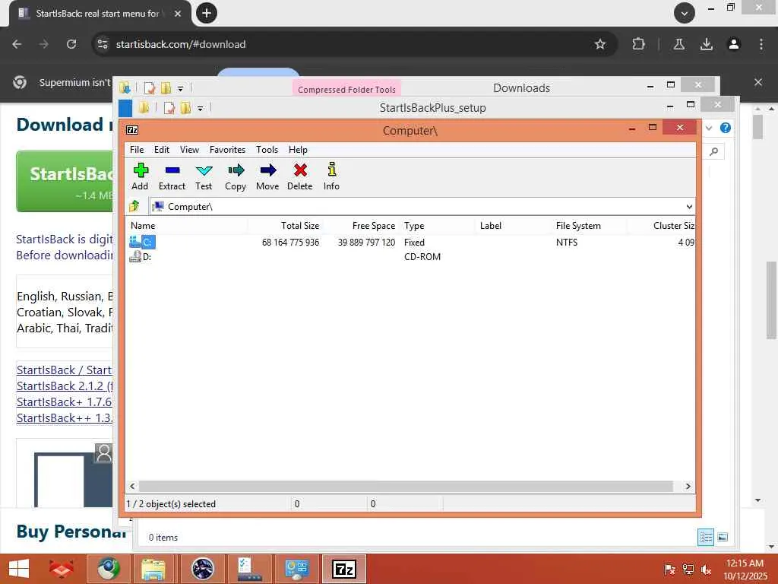
Task: Close the StartIsBack browser tab
Action: (177, 14)
